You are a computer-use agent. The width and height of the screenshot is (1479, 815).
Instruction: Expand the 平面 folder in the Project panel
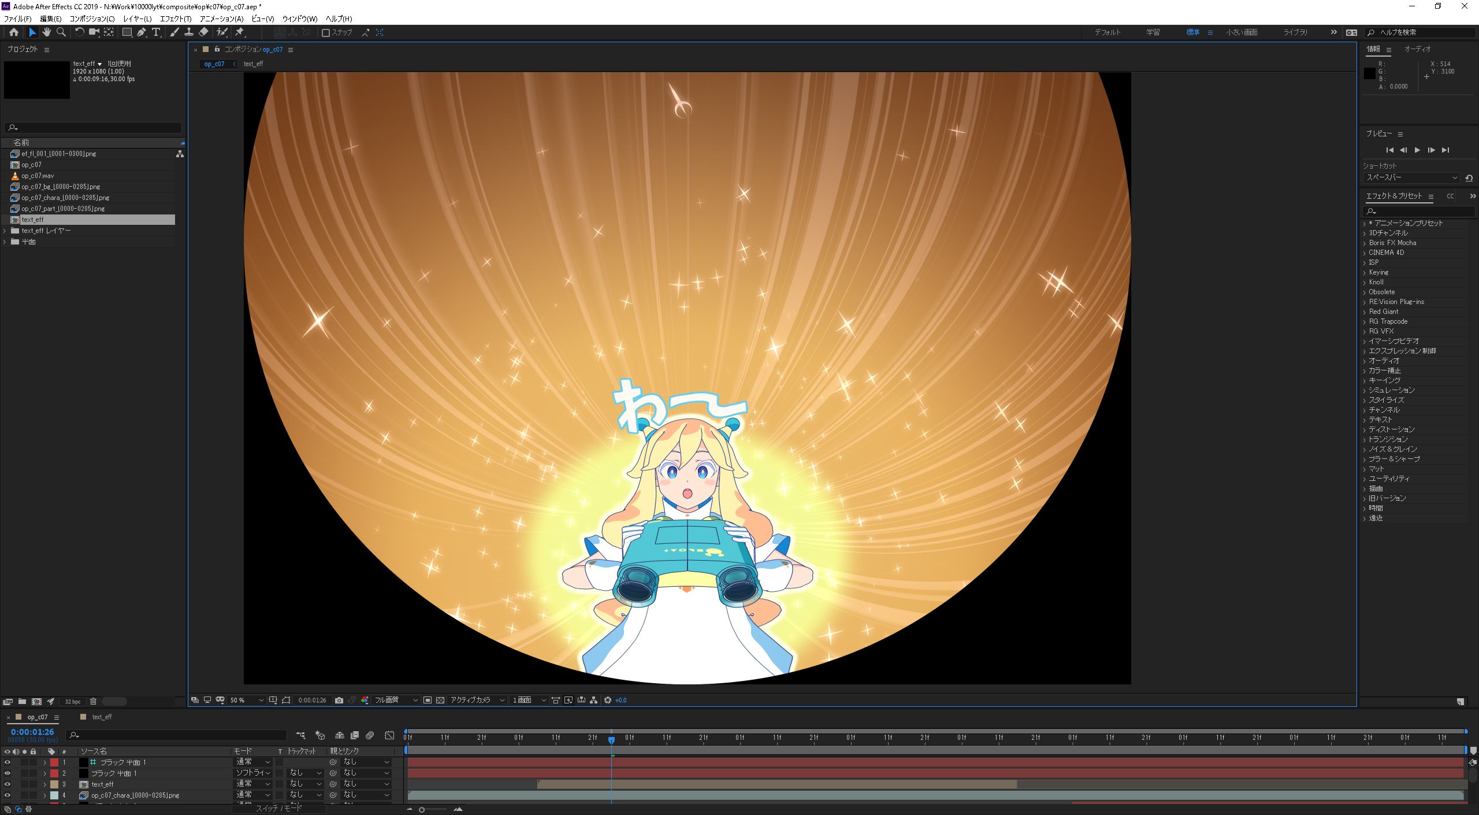pos(5,242)
